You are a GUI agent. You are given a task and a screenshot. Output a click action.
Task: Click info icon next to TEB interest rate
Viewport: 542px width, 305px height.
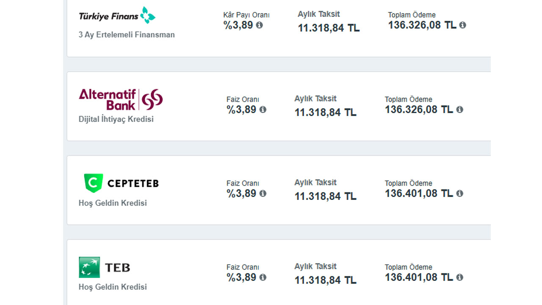[x=263, y=277]
